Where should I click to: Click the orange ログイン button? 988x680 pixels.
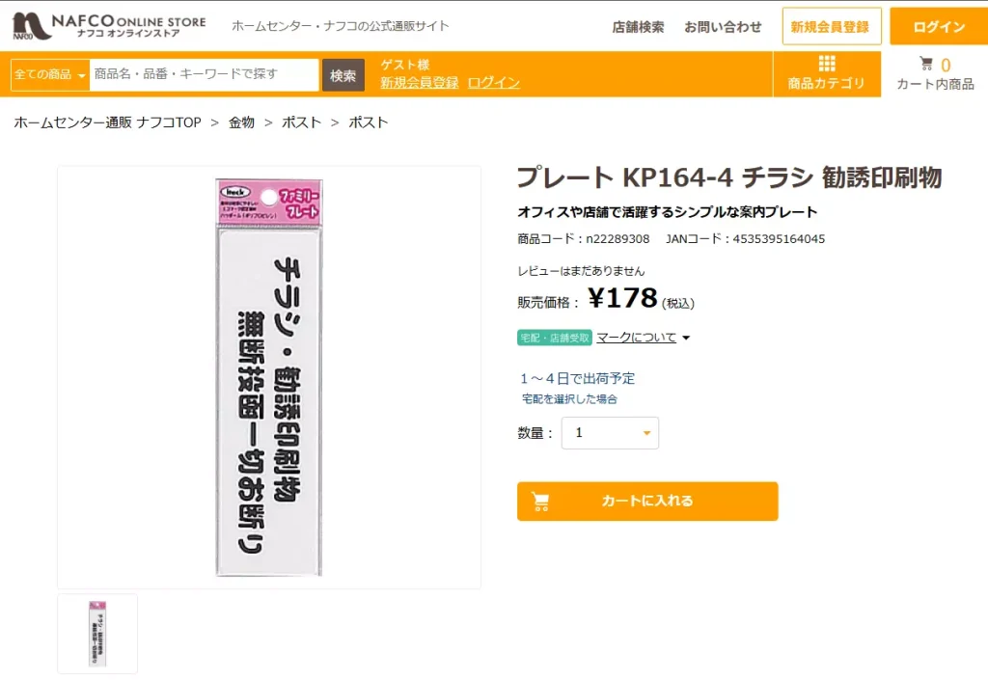pyautogui.click(x=938, y=27)
